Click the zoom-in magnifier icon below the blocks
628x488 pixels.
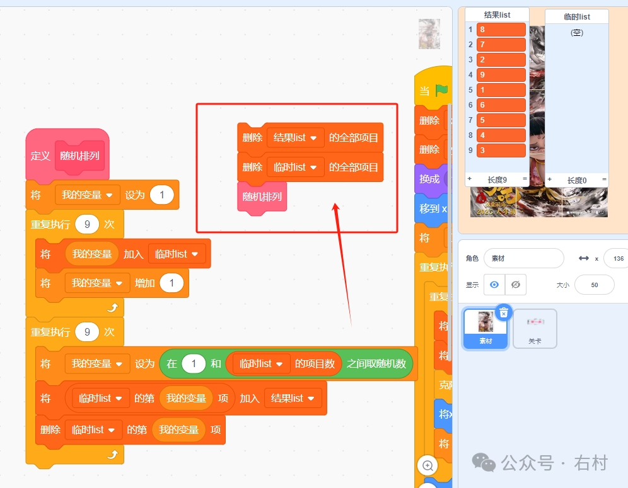tap(427, 465)
